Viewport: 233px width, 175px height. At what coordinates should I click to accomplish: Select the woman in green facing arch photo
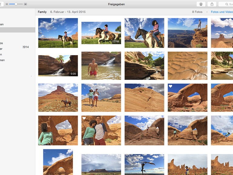pyautogui.click(x=58, y=130)
